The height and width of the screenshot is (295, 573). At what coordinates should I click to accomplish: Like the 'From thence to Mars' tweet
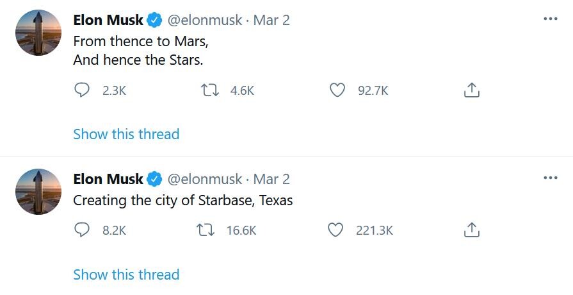point(337,90)
